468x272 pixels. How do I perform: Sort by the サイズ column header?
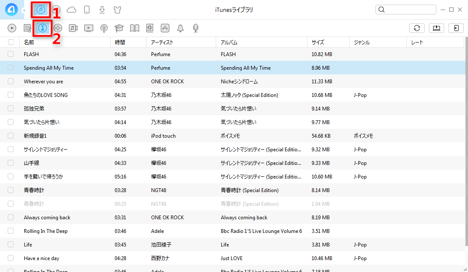[x=328, y=42]
